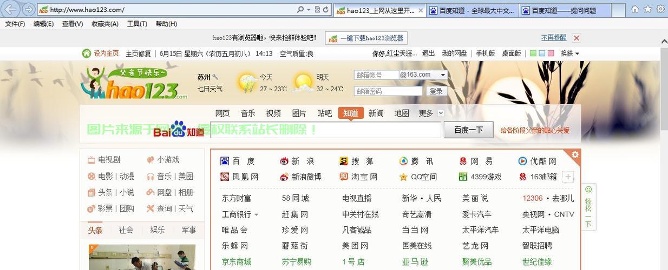Screen dimensions: 668x270
Task: Click the browser Forward arrow button
Action: 29,9
